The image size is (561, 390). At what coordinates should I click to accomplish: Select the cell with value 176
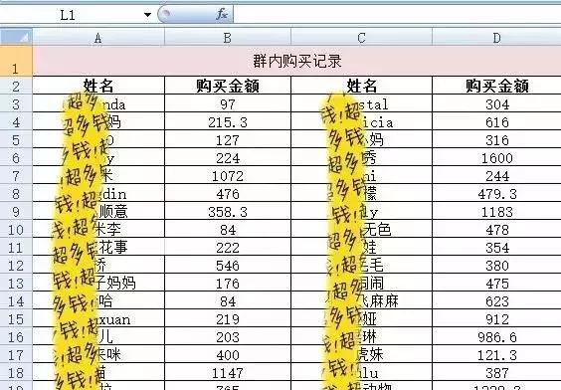(x=228, y=283)
